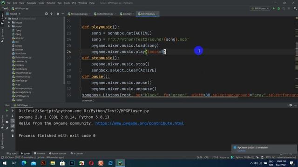Open Search Everywhere magnifier icon
This screenshot has height=167, width=298.
point(295,8)
